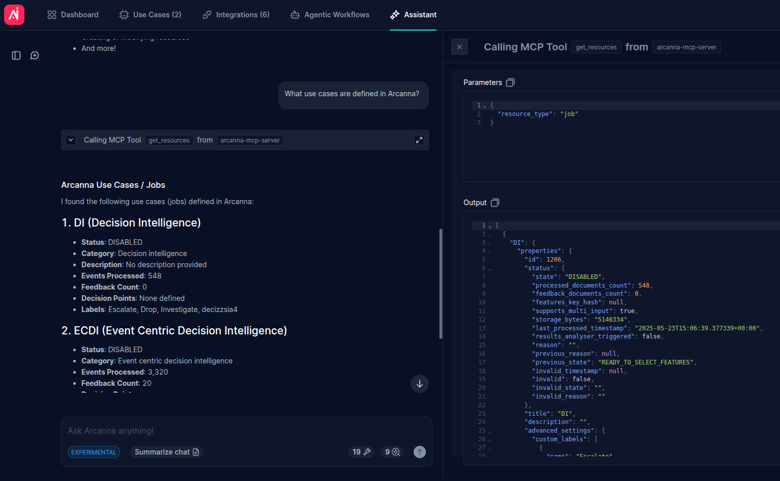Click "Feedback Count: 20" line

point(117,383)
